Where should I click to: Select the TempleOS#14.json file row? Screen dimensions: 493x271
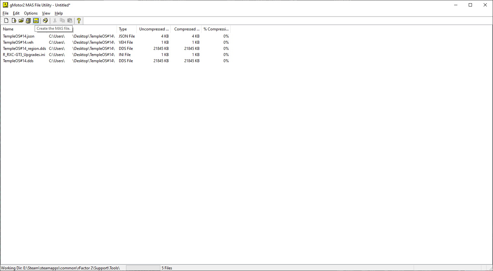[18, 36]
